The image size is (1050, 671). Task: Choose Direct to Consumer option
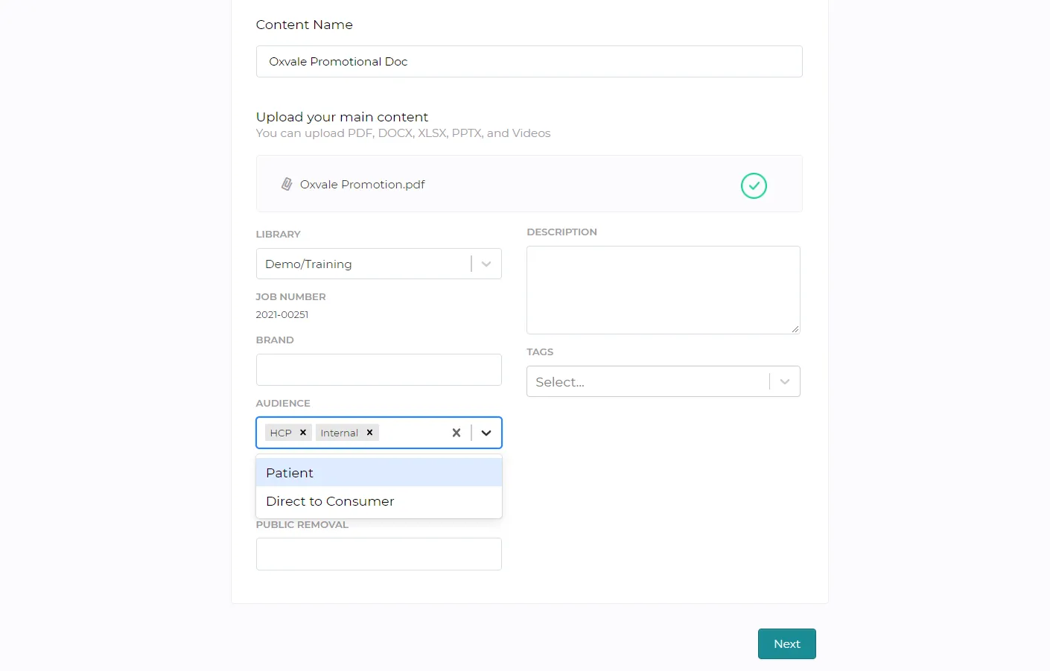coord(379,501)
